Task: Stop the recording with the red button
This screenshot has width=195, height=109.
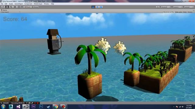Action: [38, 103]
